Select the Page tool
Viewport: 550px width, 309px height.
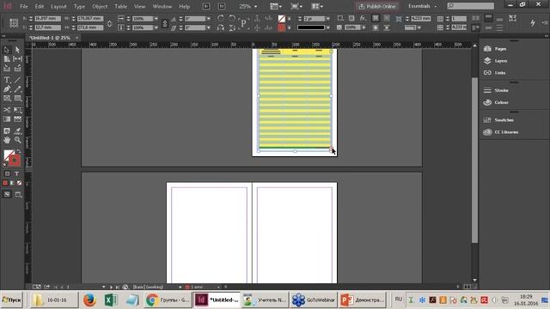7,59
